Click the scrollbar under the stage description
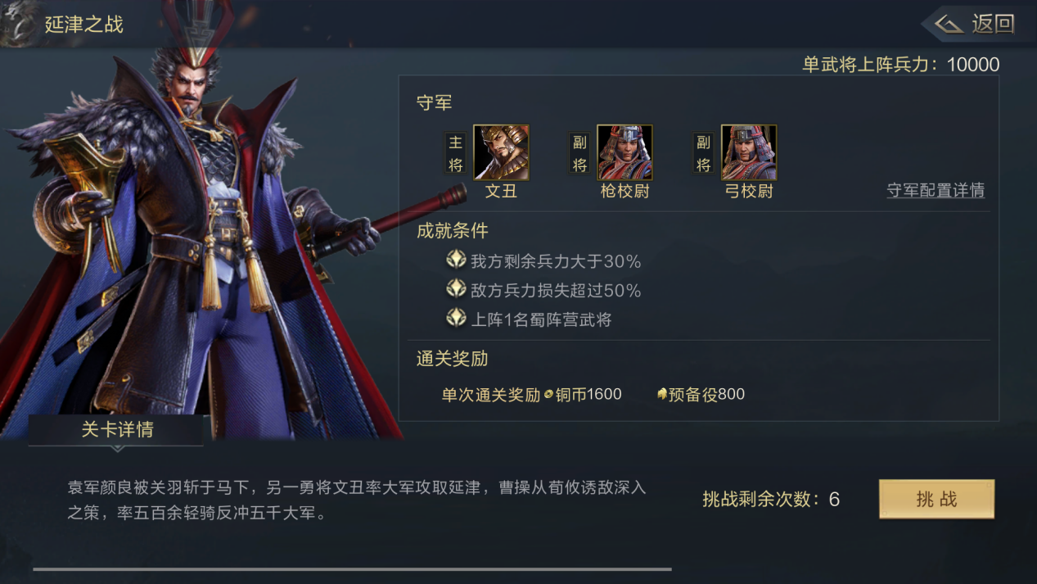The width and height of the screenshot is (1037, 584). coord(352,568)
